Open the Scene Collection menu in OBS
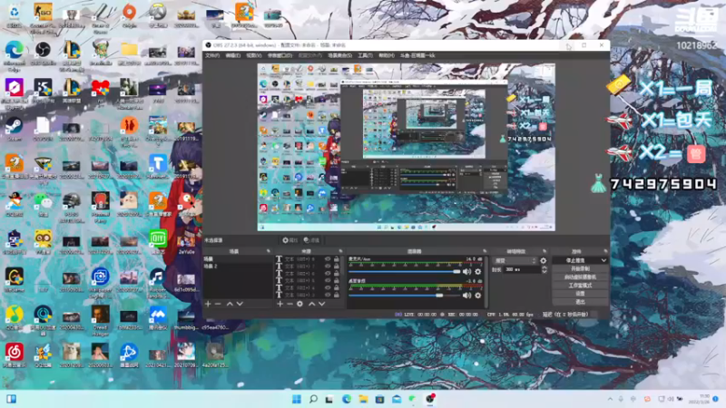This screenshot has height=408, width=726. pos(339,55)
